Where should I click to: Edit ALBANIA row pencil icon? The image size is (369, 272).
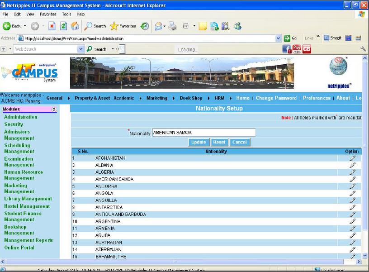pos(352,165)
